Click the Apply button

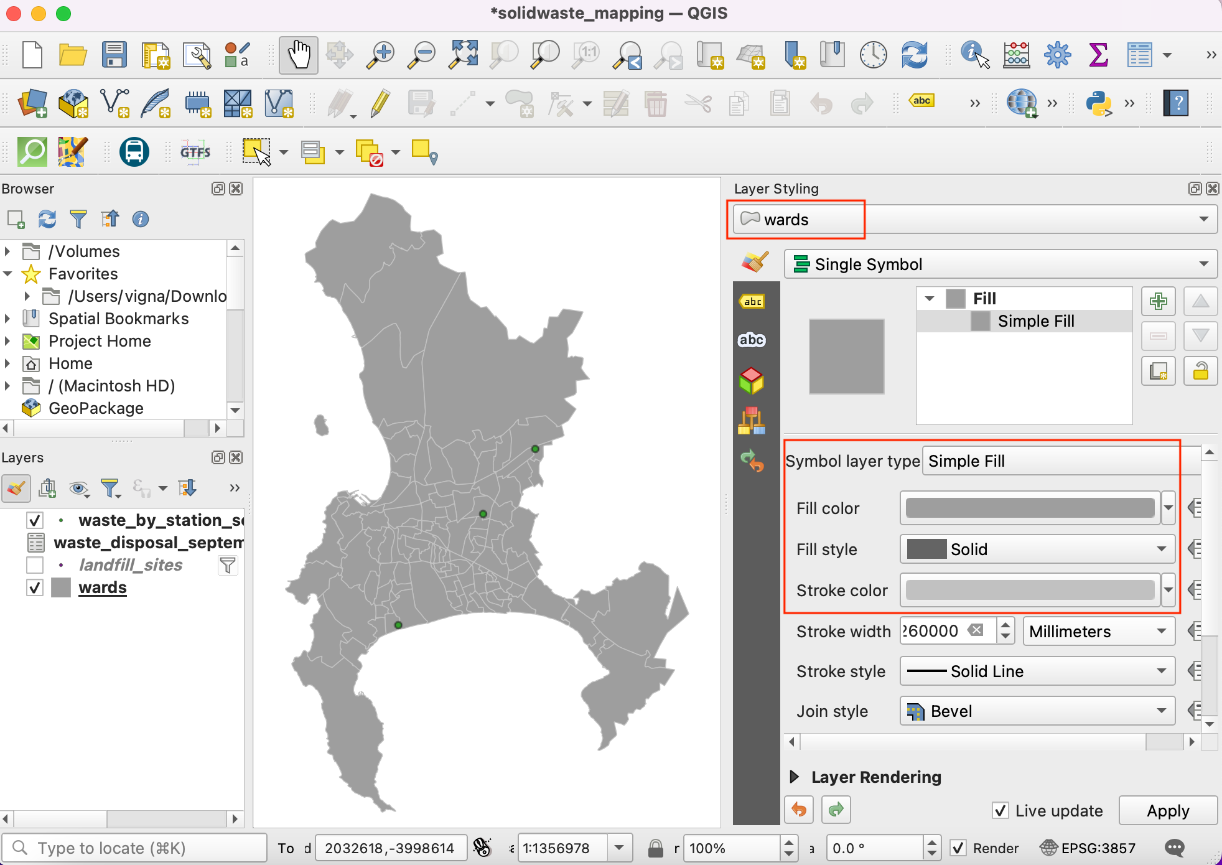pyautogui.click(x=1167, y=810)
